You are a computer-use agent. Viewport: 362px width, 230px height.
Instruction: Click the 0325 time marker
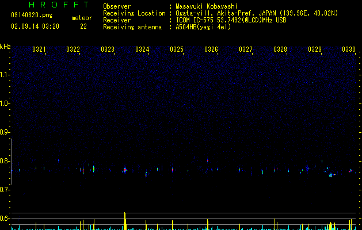177,49
